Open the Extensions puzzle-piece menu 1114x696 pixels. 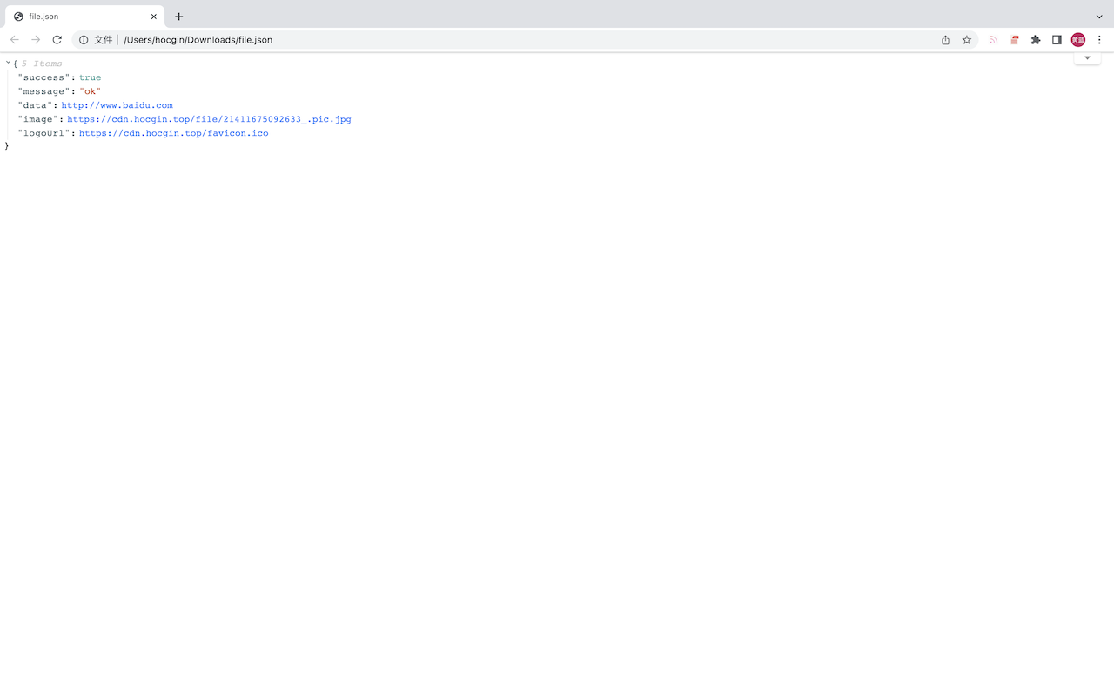click(1036, 40)
